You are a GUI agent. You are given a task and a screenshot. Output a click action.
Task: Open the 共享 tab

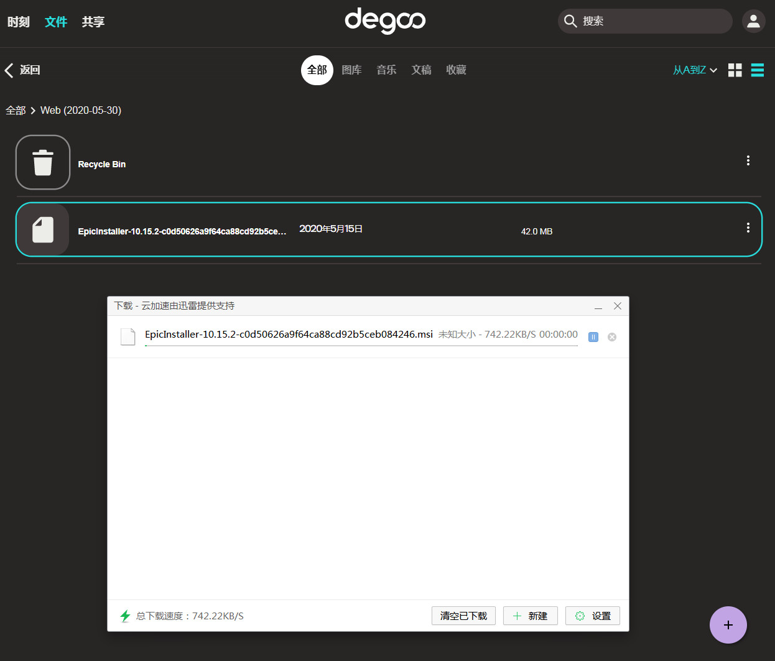point(93,22)
